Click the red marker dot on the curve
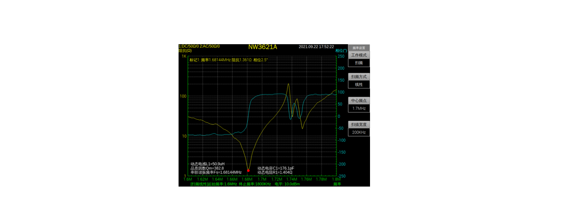 point(248,171)
